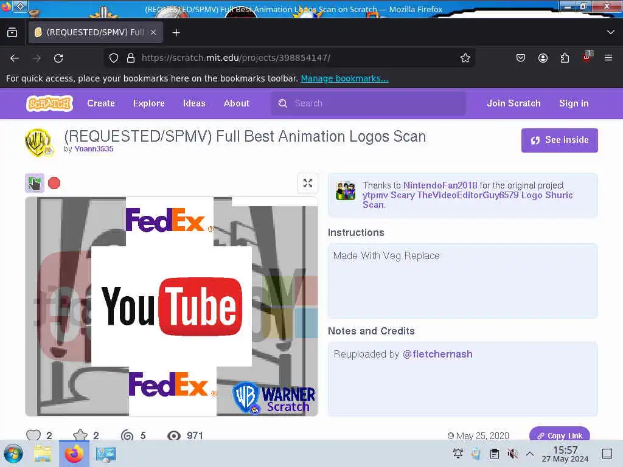Click the Manage bookmarks link

pos(344,78)
